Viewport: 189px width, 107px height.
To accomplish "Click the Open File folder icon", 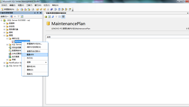I will tap(37, 9).
